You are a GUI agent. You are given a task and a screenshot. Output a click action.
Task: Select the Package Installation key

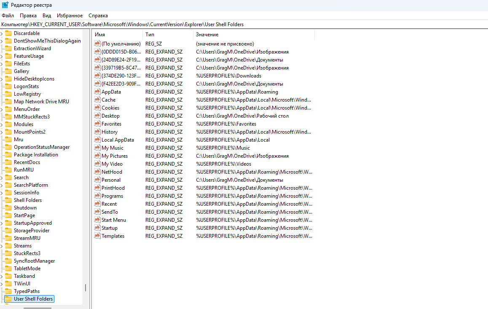click(x=36, y=155)
